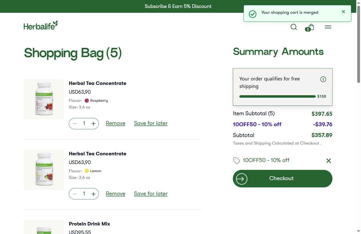Increase Raspberry tea quantity
This screenshot has width=361, height=234.
(x=93, y=124)
